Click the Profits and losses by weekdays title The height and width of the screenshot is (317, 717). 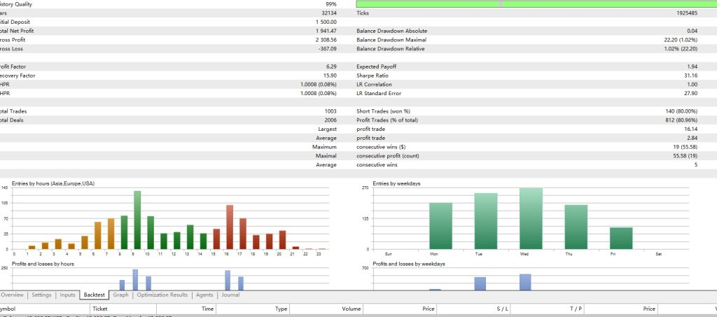point(409,264)
